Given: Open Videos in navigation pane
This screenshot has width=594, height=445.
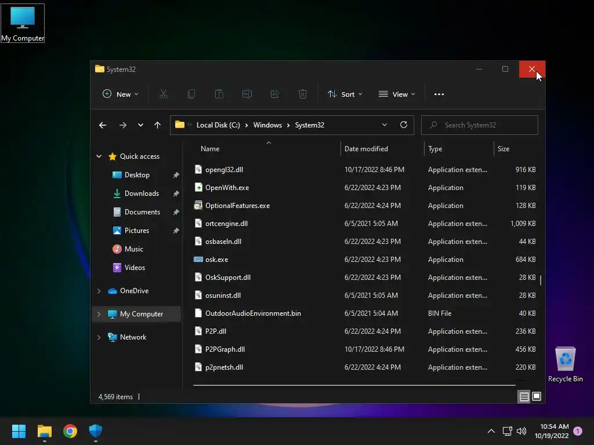Looking at the screenshot, I should (x=135, y=268).
